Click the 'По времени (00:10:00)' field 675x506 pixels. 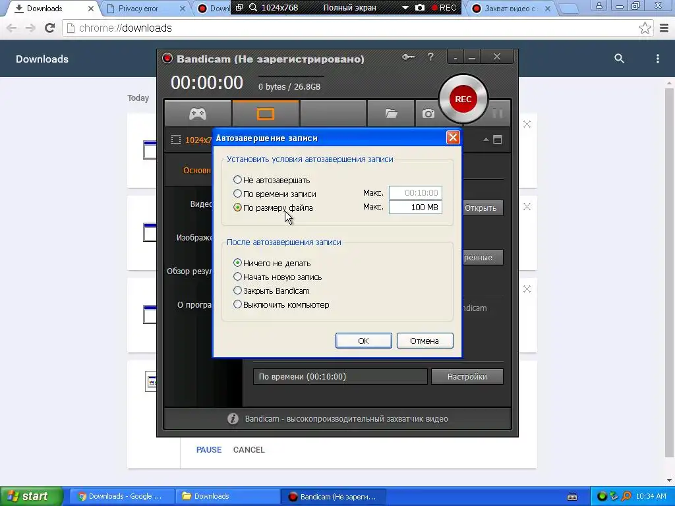tap(340, 376)
